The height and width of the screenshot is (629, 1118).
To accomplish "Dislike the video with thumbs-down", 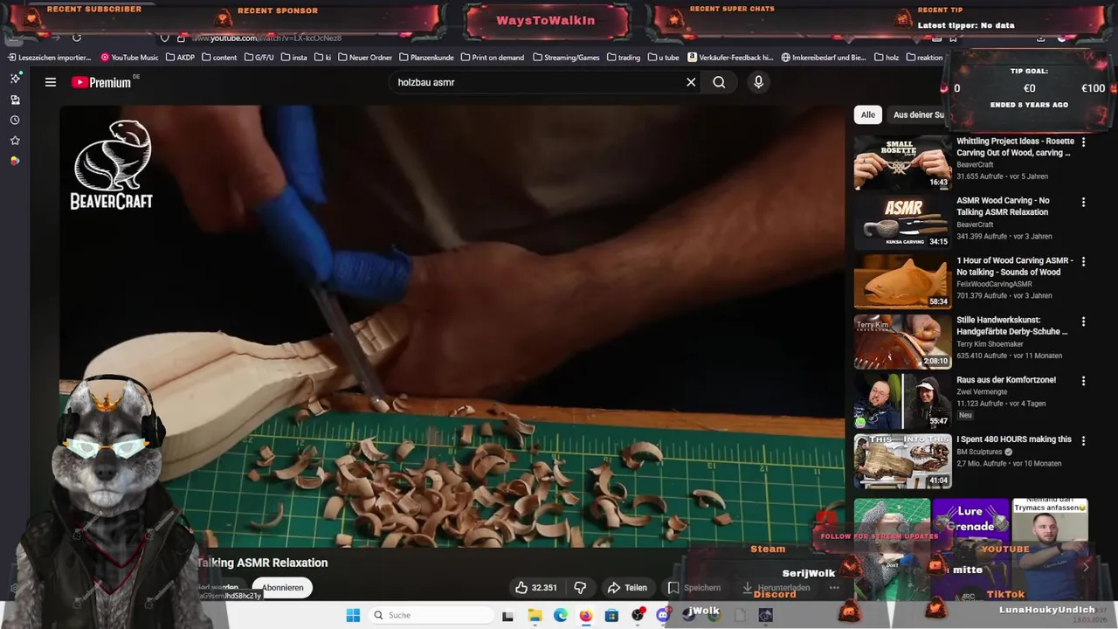I will coord(580,588).
